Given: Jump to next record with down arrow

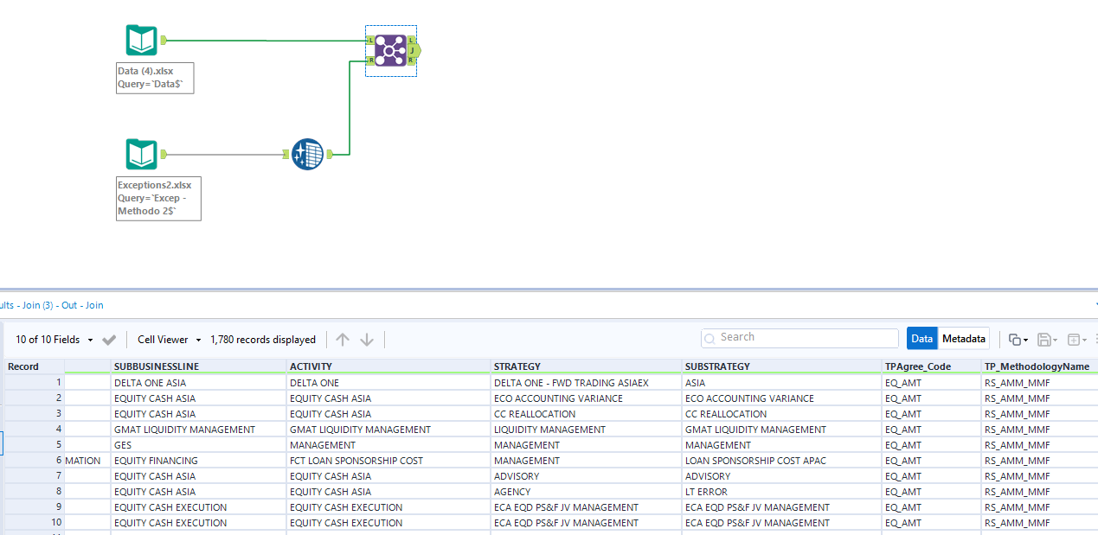Looking at the screenshot, I should 366,339.
